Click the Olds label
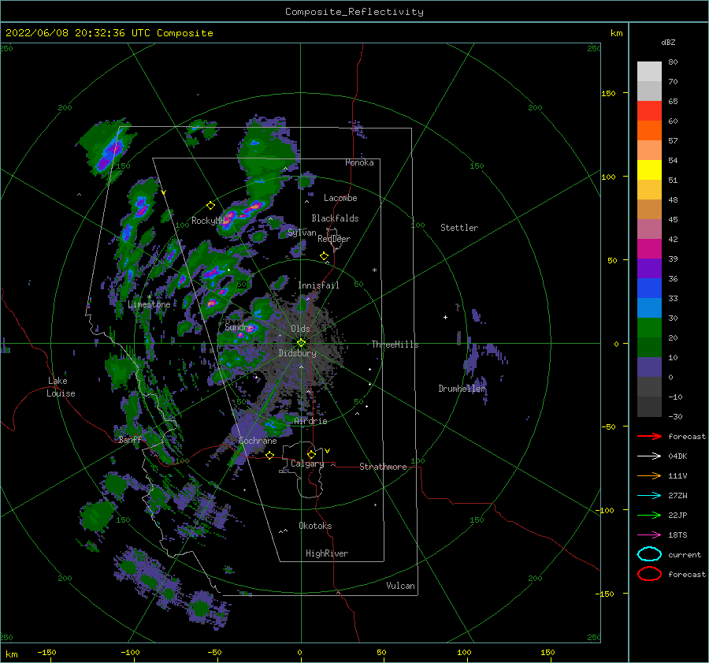 tap(300, 329)
